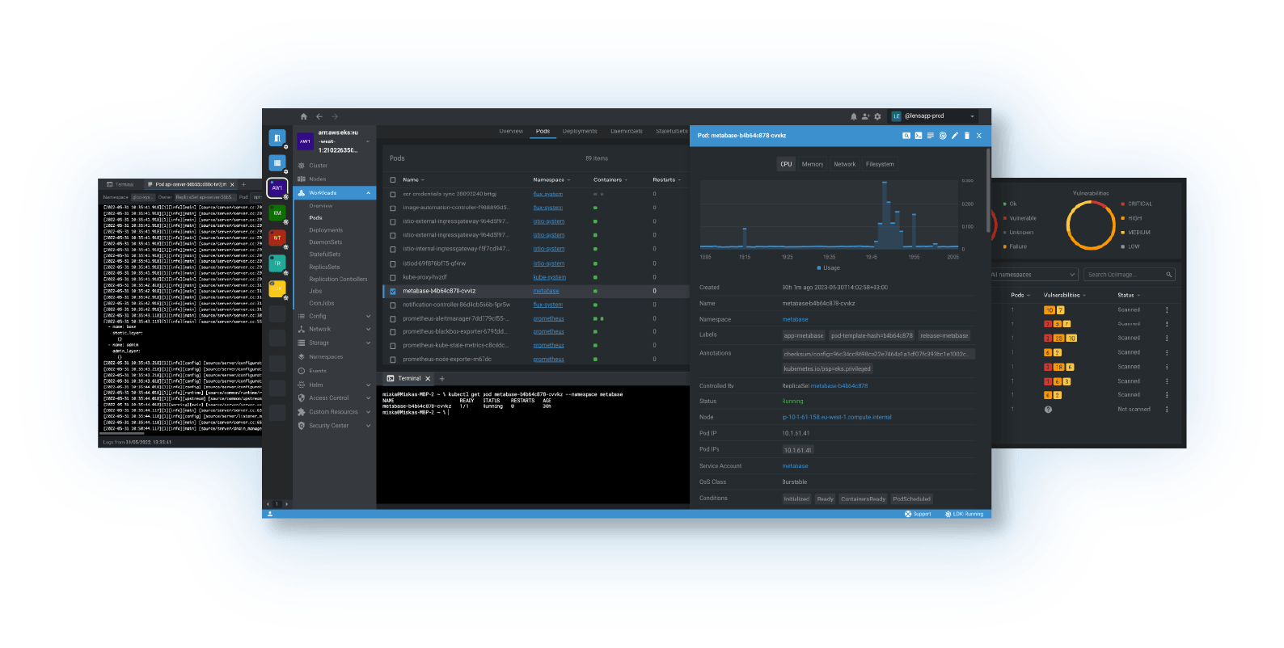Open the top blue hotbar icon
This screenshot has width=1284, height=648.
pyautogui.click(x=277, y=138)
